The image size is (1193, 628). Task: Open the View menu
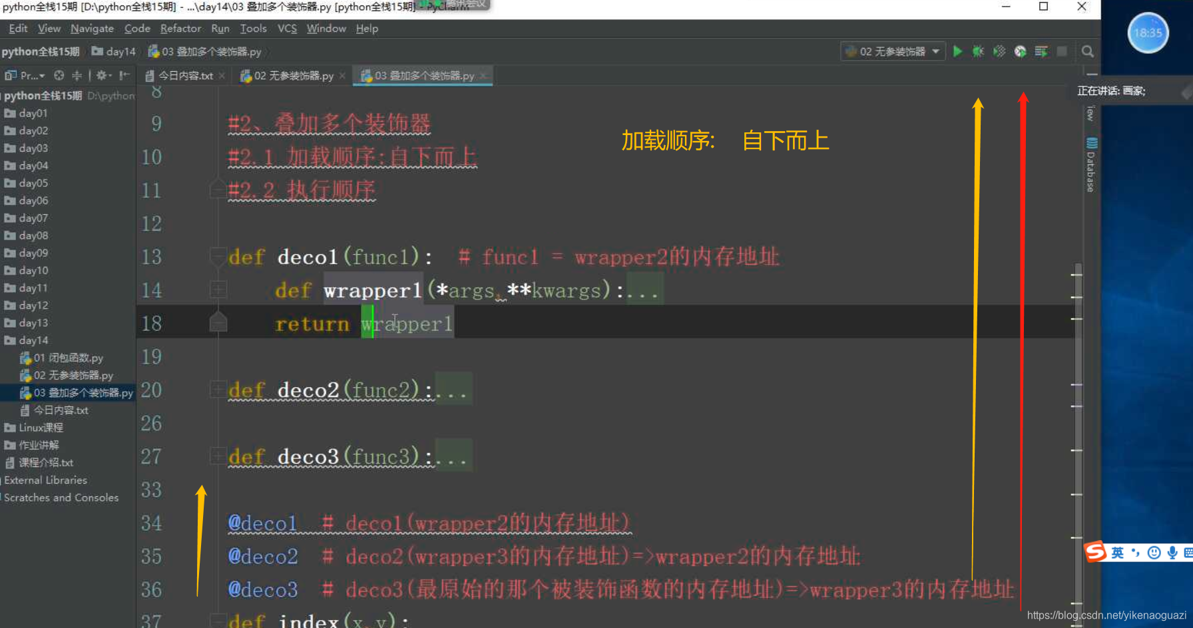click(49, 29)
